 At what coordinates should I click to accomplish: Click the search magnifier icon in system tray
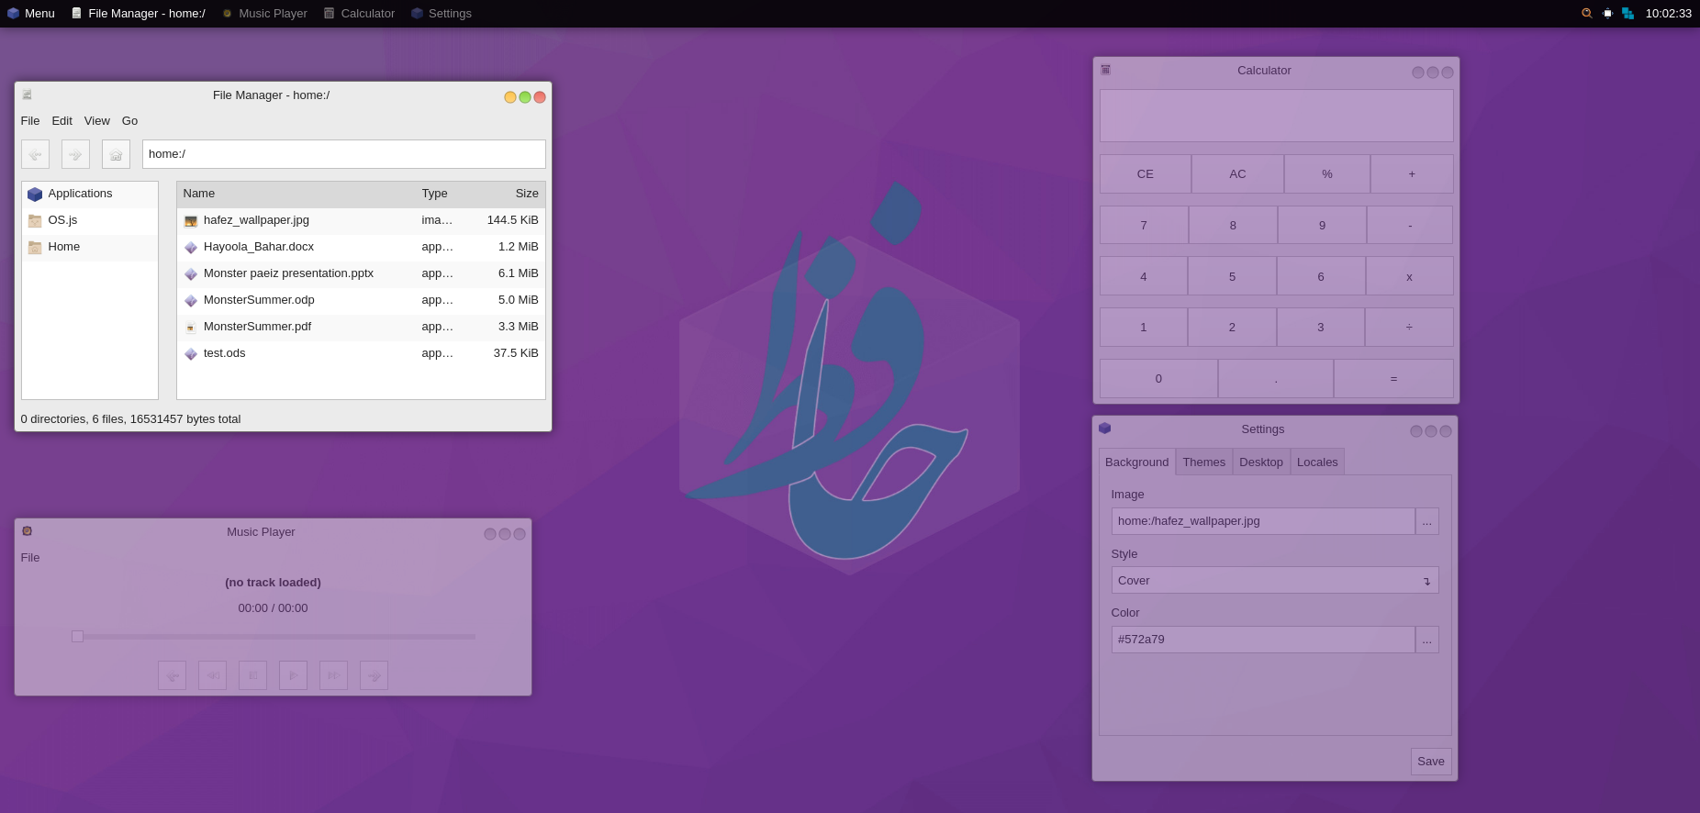[x=1586, y=14]
